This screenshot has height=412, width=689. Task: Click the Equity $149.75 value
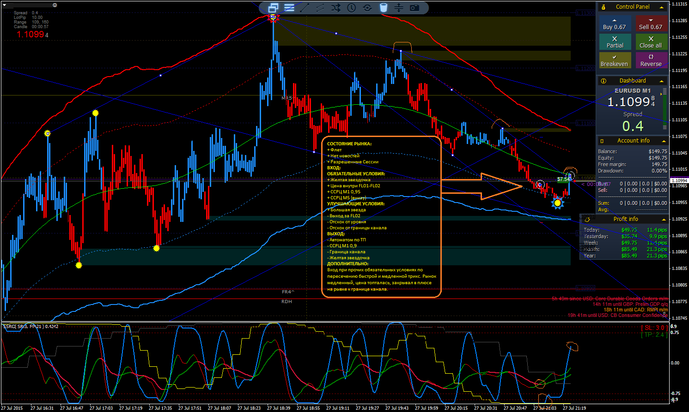(x=658, y=158)
